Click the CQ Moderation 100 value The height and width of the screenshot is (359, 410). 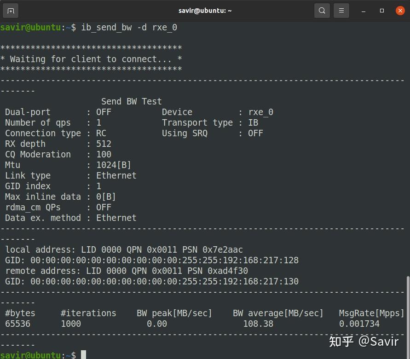click(104, 155)
